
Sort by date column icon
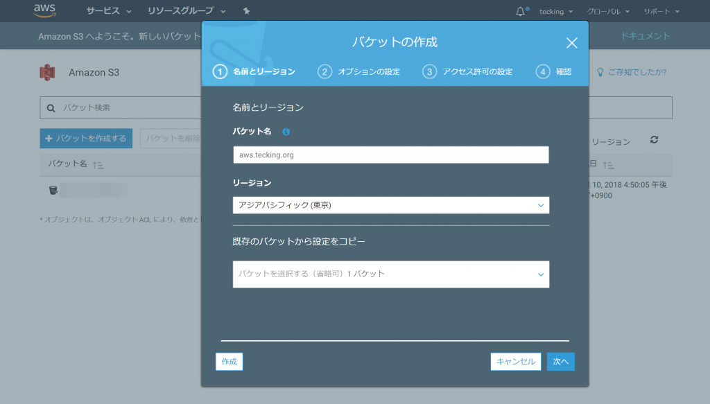click(x=609, y=165)
